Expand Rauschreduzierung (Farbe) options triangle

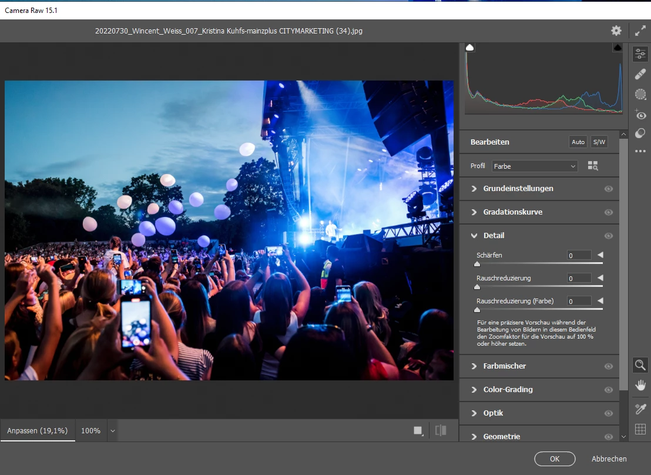(600, 300)
